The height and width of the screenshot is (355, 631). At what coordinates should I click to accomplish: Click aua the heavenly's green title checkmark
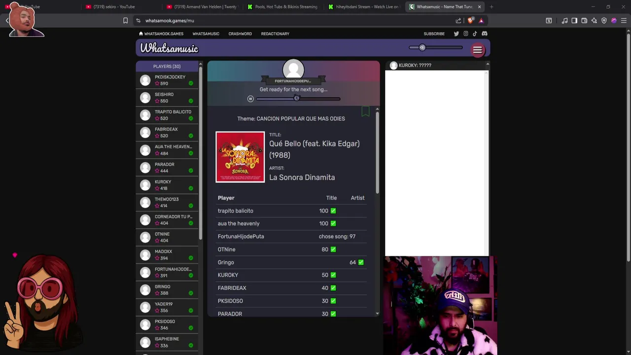(x=333, y=224)
